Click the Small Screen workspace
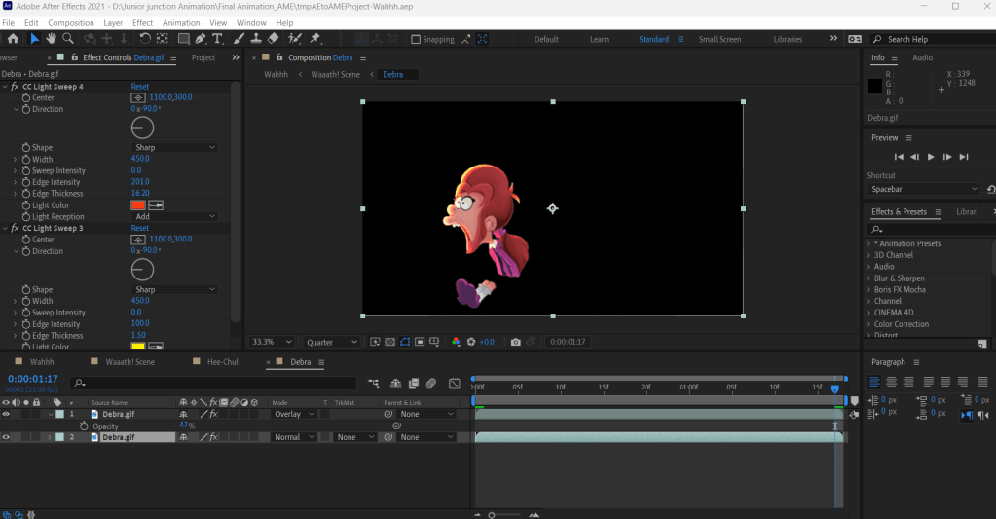996x519 pixels. tap(719, 40)
